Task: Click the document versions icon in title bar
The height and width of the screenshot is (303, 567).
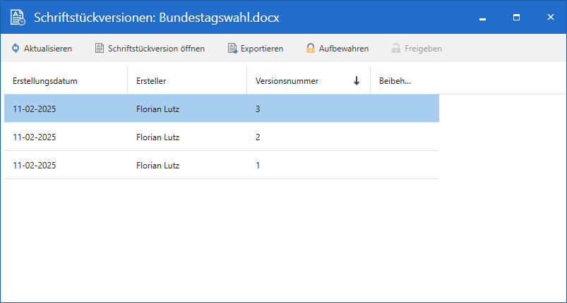Action: [x=17, y=18]
